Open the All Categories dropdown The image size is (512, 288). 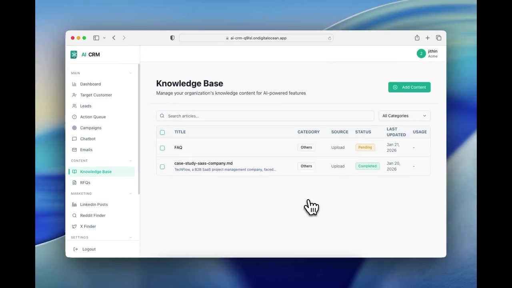pyautogui.click(x=404, y=116)
